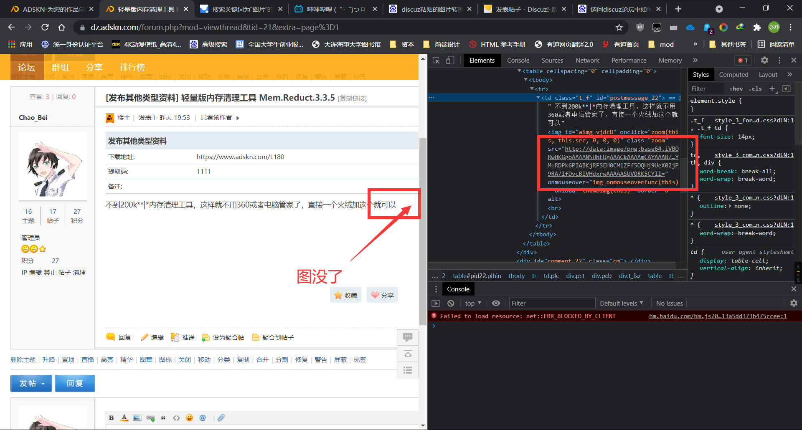Go to browser home page
The width and height of the screenshot is (802, 430).
(x=61, y=27)
